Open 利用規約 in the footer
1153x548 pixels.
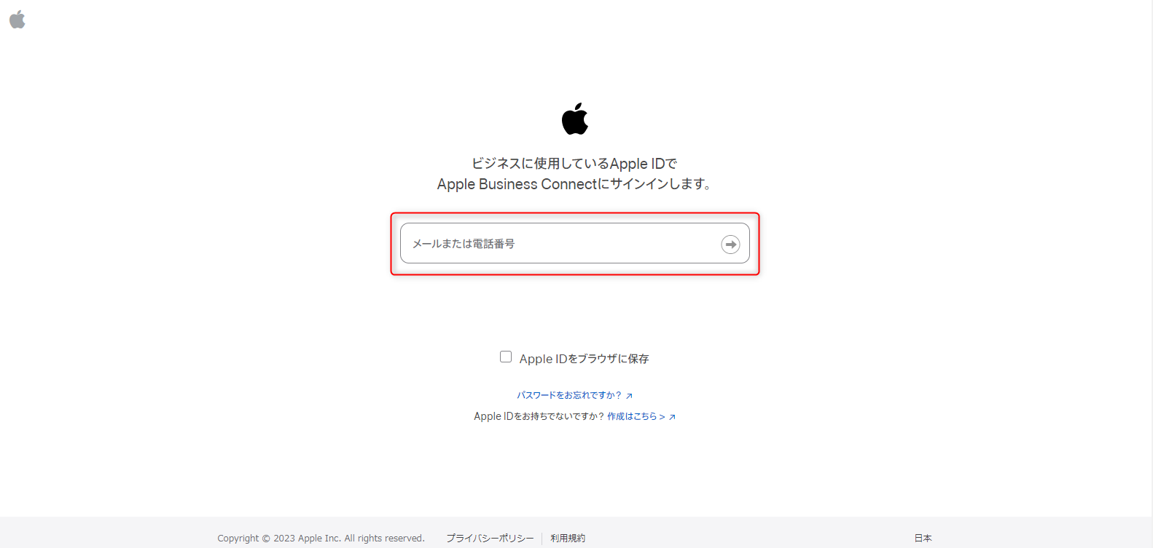[568, 538]
